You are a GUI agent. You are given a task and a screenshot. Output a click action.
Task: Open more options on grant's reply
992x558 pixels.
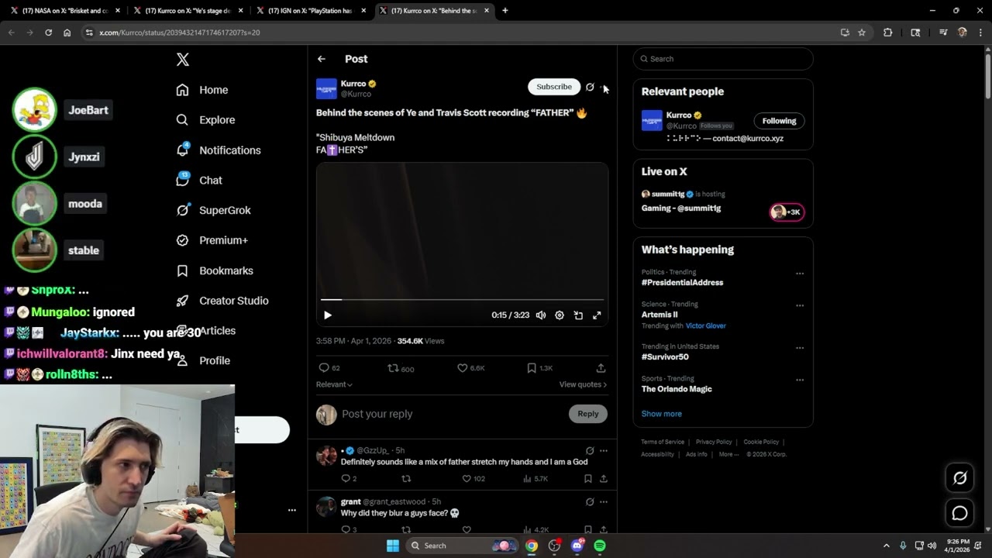tap(603, 501)
